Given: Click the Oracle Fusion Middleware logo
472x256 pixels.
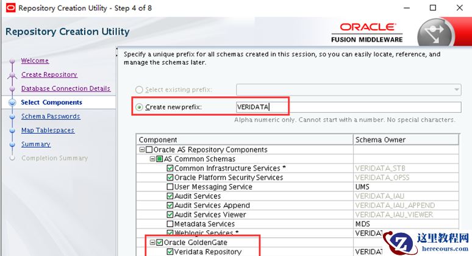Looking at the screenshot, I should point(367,33).
